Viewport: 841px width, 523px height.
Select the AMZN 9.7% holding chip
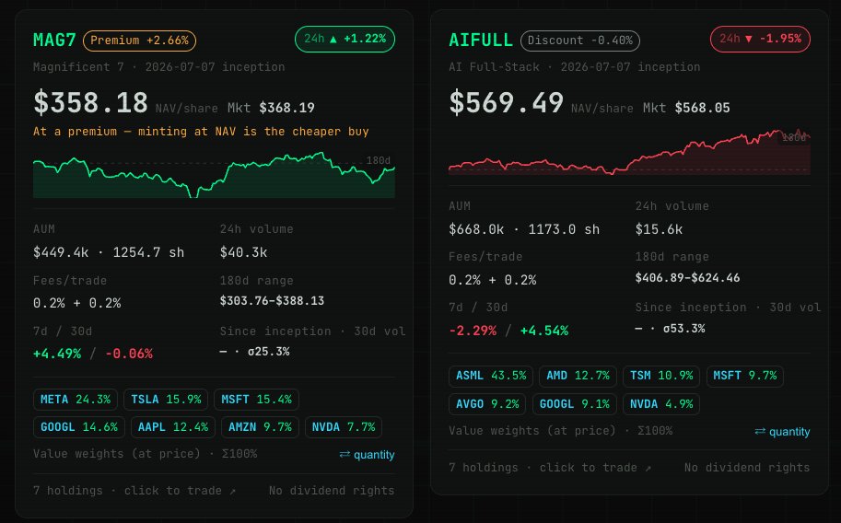coord(260,427)
